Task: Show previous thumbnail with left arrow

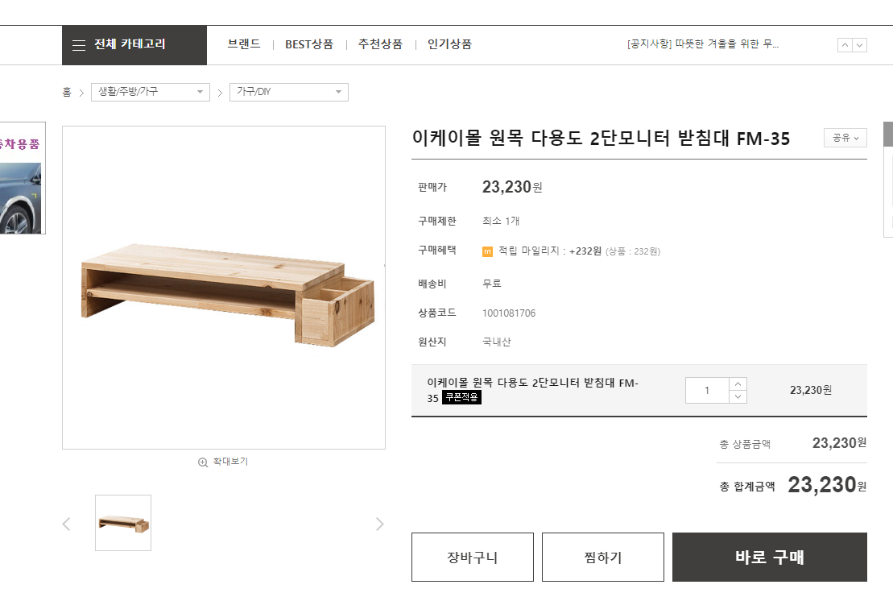Action: click(66, 524)
